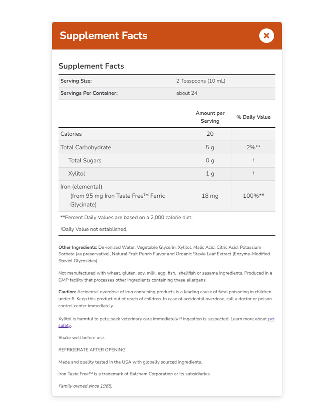The height and width of the screenshot is (418, 334).
Task: Click the orange Supplement Facts header title
Action: click(x=104, y=36)
